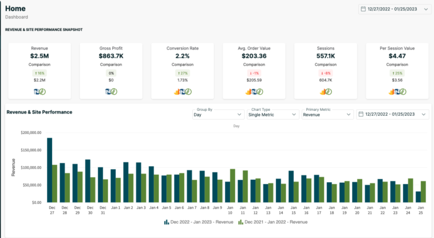Open Primary Metric Revenue dropdown
The width and height of the screenshot is (434, 238).
tap(327, 114)
